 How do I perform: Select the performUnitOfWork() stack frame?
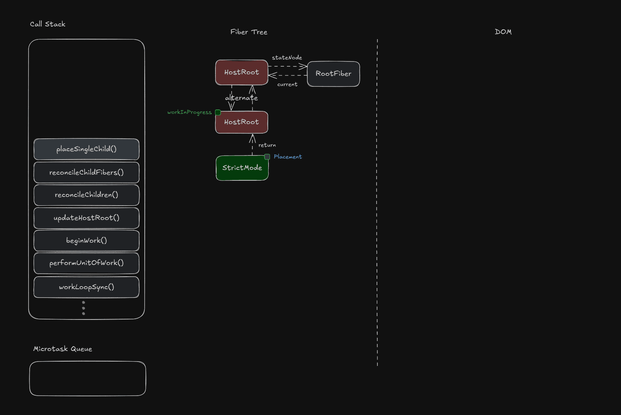click(86, 263)
